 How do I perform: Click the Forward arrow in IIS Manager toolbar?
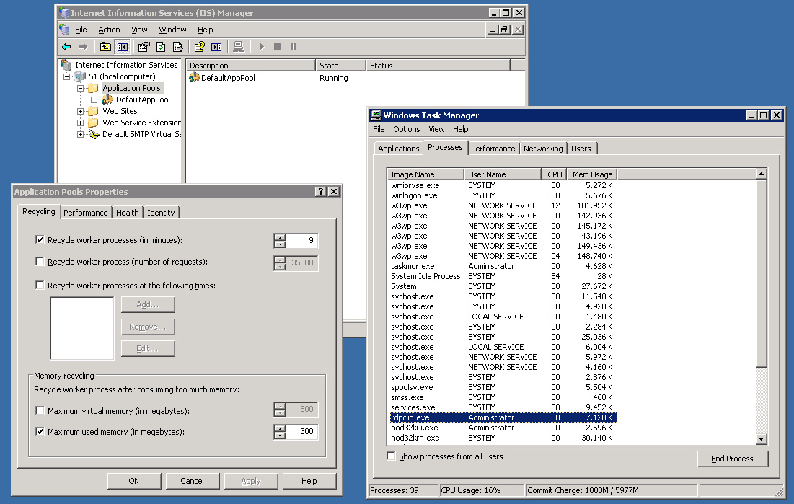click(x=82, y=47)
